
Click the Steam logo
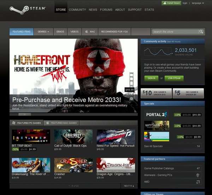[x=28, y=10]
